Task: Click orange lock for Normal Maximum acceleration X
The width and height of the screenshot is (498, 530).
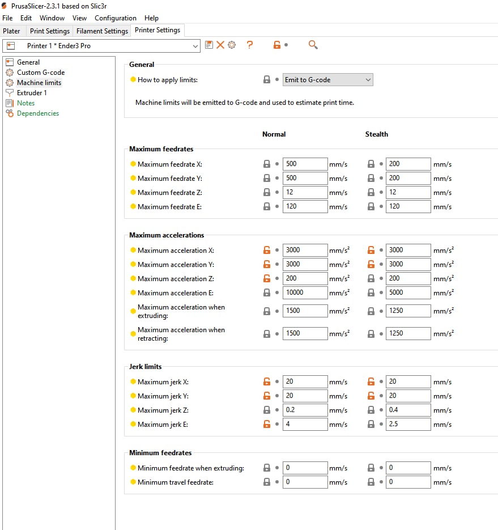Action: point(267,250)
